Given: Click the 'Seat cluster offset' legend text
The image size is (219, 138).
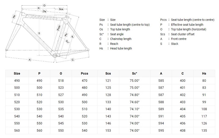Looking at the screenshot, I should click(x=182, y=34).
